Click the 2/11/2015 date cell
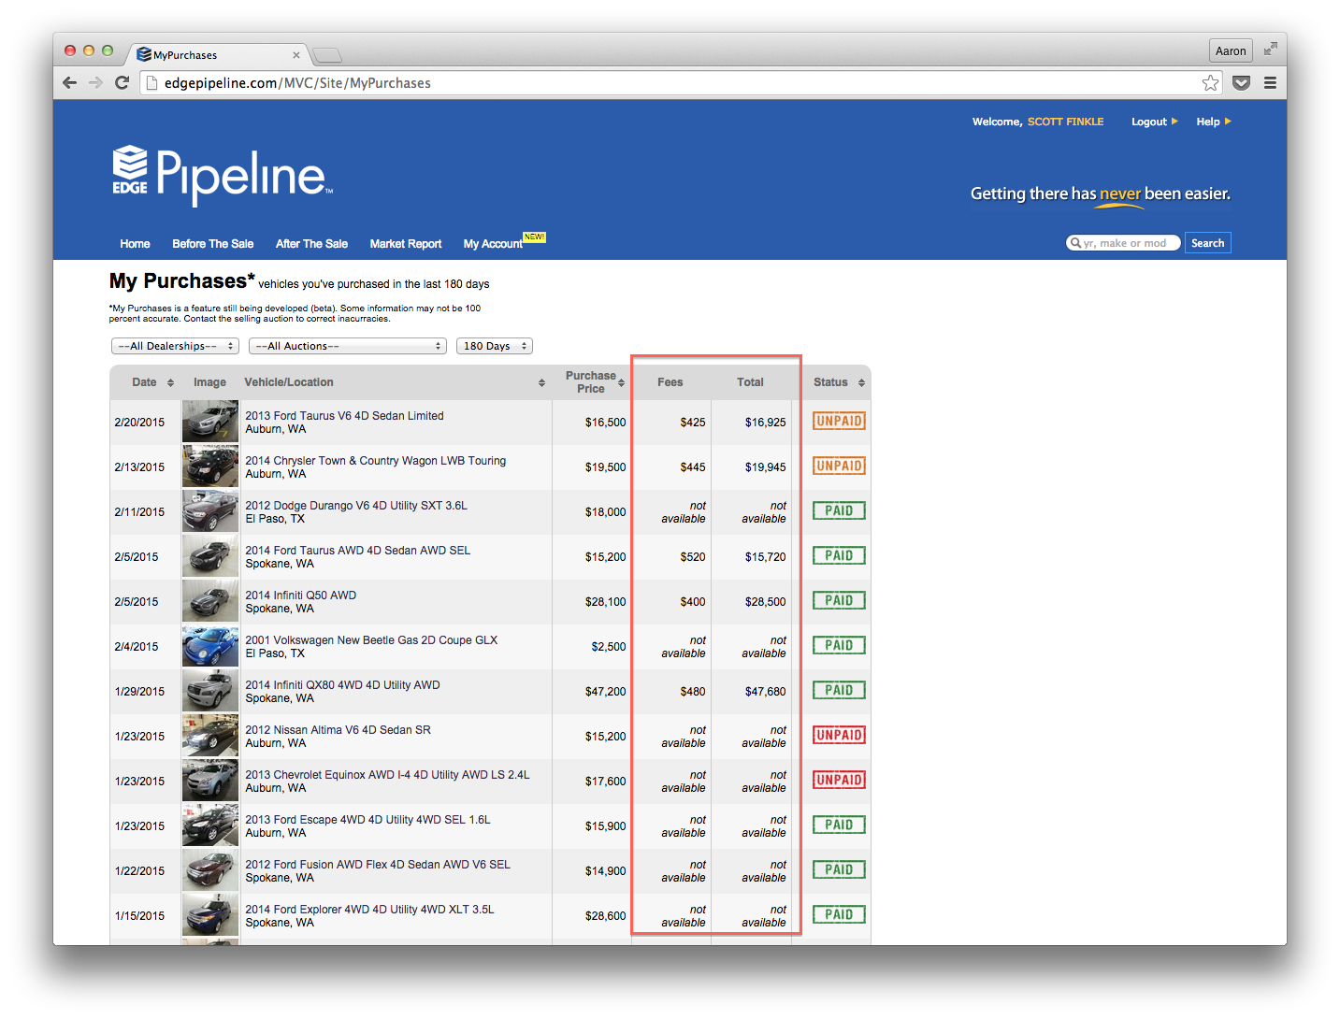Viewport: 1340px width, 1019px height. click(139, 512)
